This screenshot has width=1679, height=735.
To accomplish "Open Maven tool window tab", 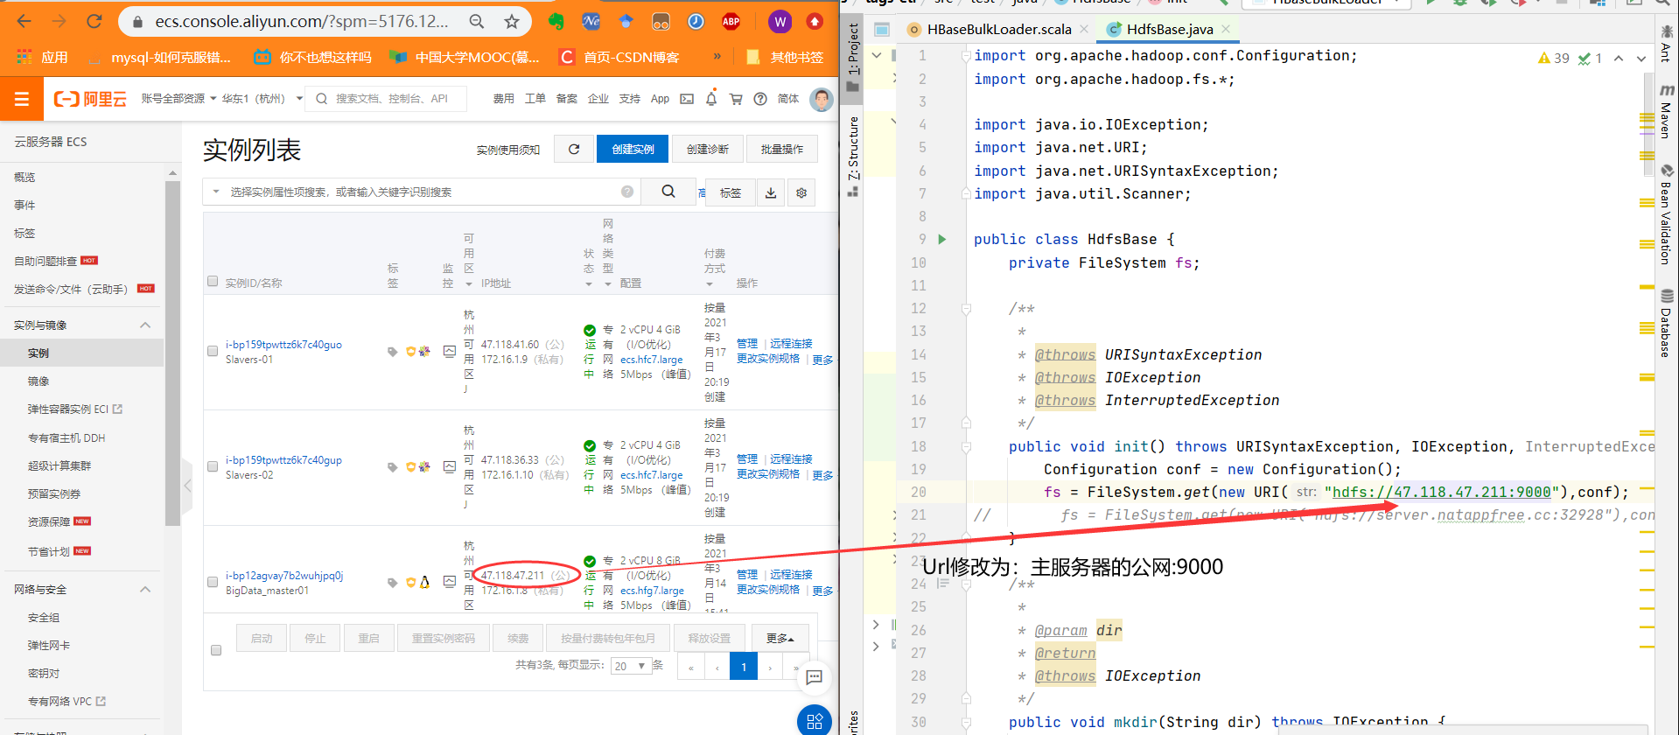I will coord(1666,112).
